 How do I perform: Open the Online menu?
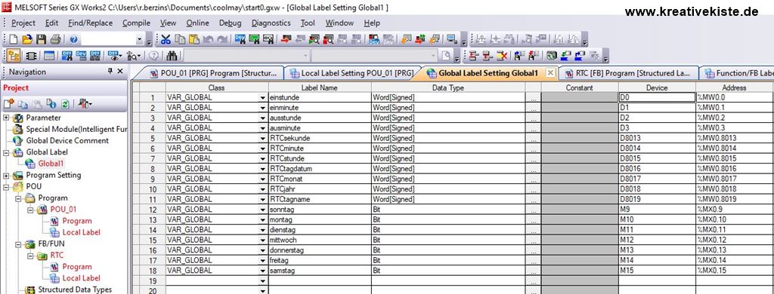pos(197,23)
